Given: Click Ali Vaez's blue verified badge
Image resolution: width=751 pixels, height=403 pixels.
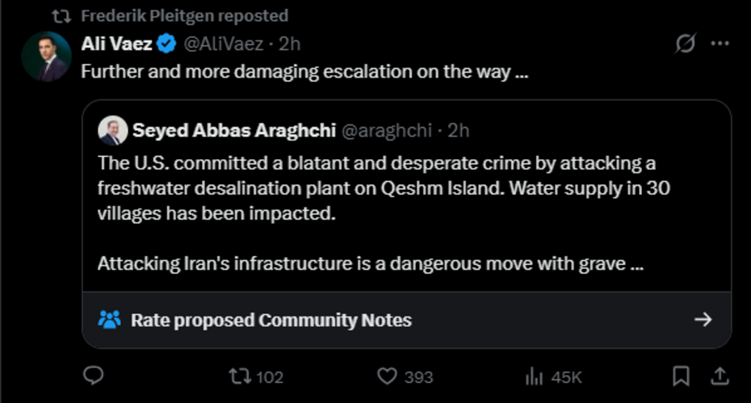Looking at the screenshot, I should (166, 44).
